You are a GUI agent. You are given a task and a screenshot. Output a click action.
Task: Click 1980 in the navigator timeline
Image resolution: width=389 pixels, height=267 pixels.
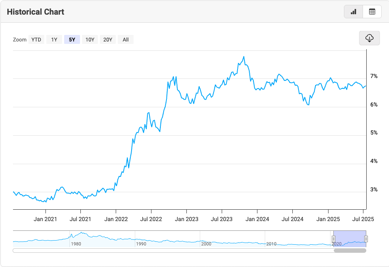[x=76, y=244]
